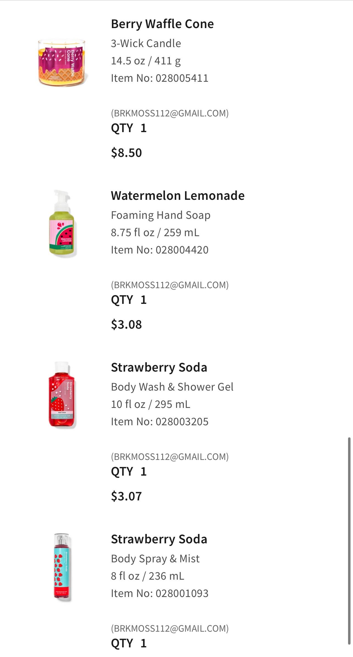Click the Watermelon Lemonade product name
The image size is (353, 657).
178,196
